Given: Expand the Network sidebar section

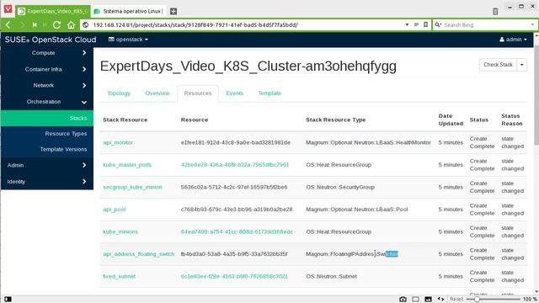Looking at the screenshot, I should (x=47, y=85).
